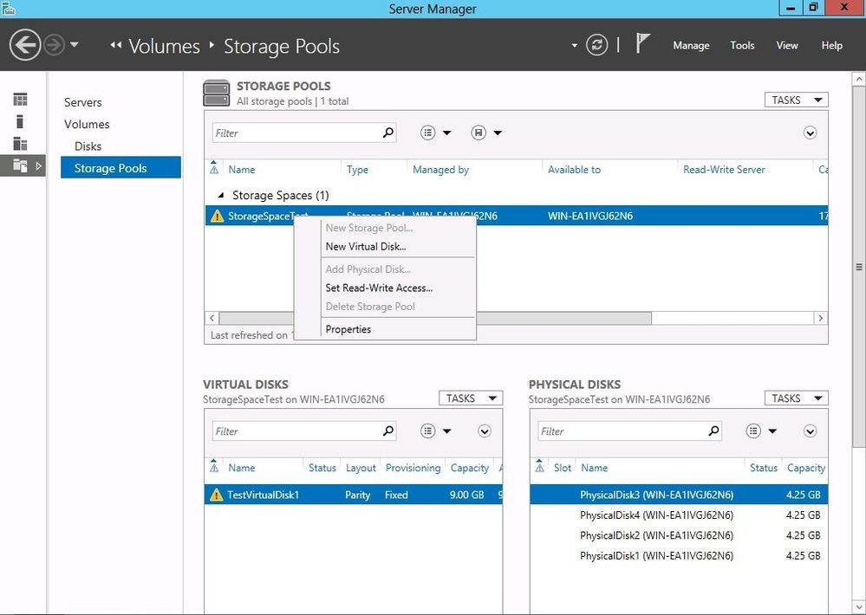
Task: Open Properties from the context menu
Action: pos(348,329)
